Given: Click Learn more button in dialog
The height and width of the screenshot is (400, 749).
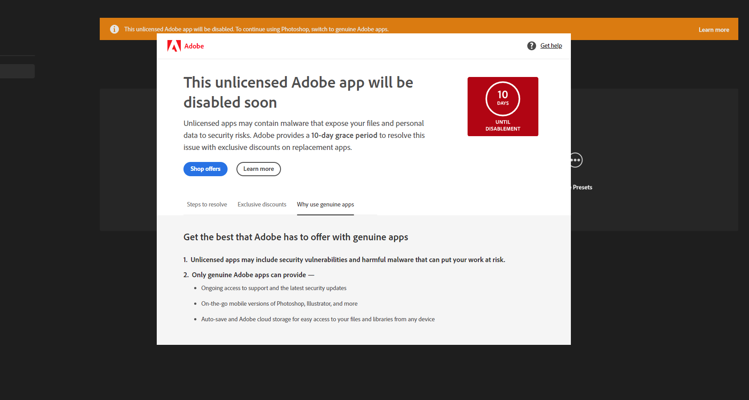Looking at the screenshot, I should click(x=259, y=169).
